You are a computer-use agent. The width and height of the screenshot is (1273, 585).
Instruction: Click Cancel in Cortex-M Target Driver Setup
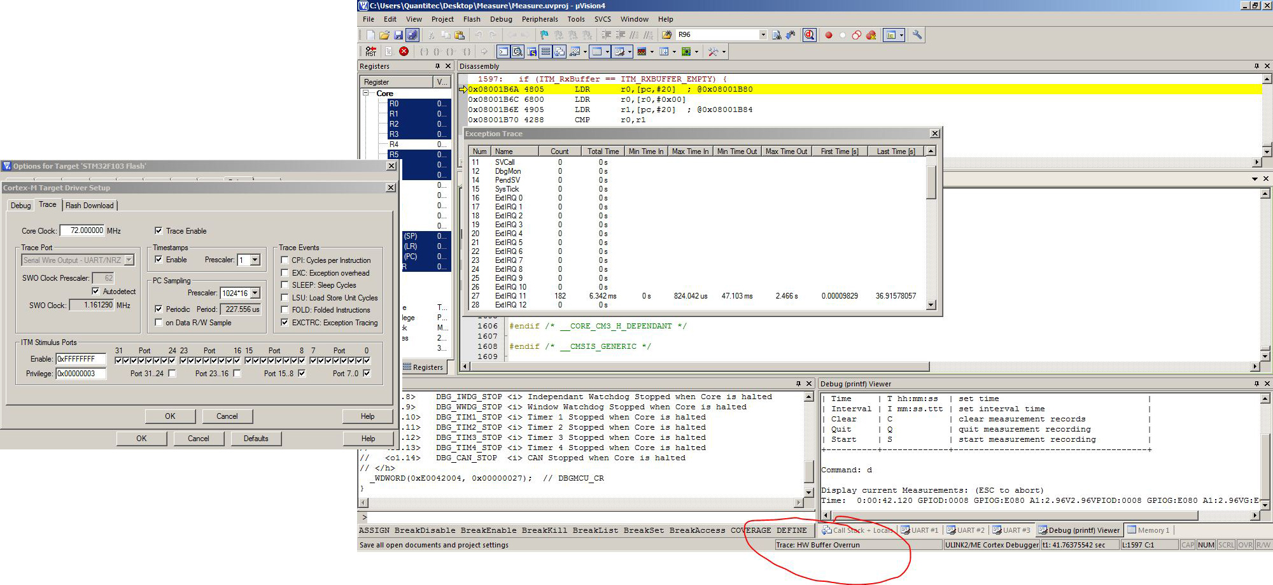click(x=227, y=416)
